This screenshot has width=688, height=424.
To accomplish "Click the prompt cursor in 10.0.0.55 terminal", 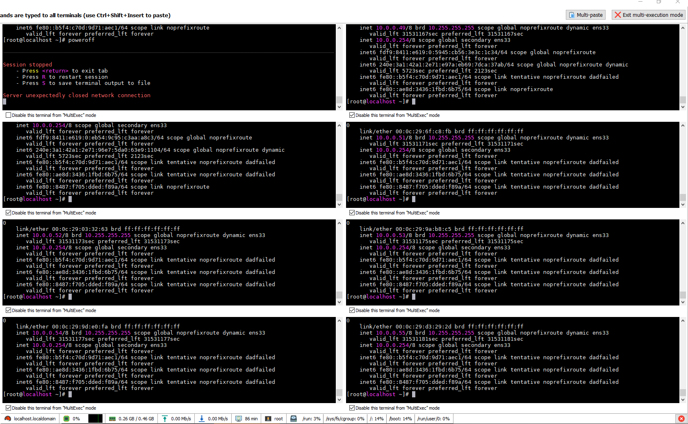I will [x=414, y=394].
